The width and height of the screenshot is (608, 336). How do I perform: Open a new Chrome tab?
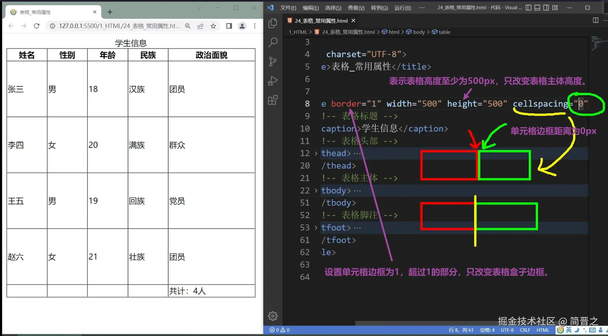110,12
